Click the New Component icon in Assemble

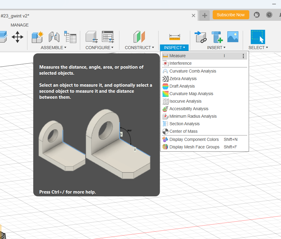pyautogui.click(x=38, y=37)
